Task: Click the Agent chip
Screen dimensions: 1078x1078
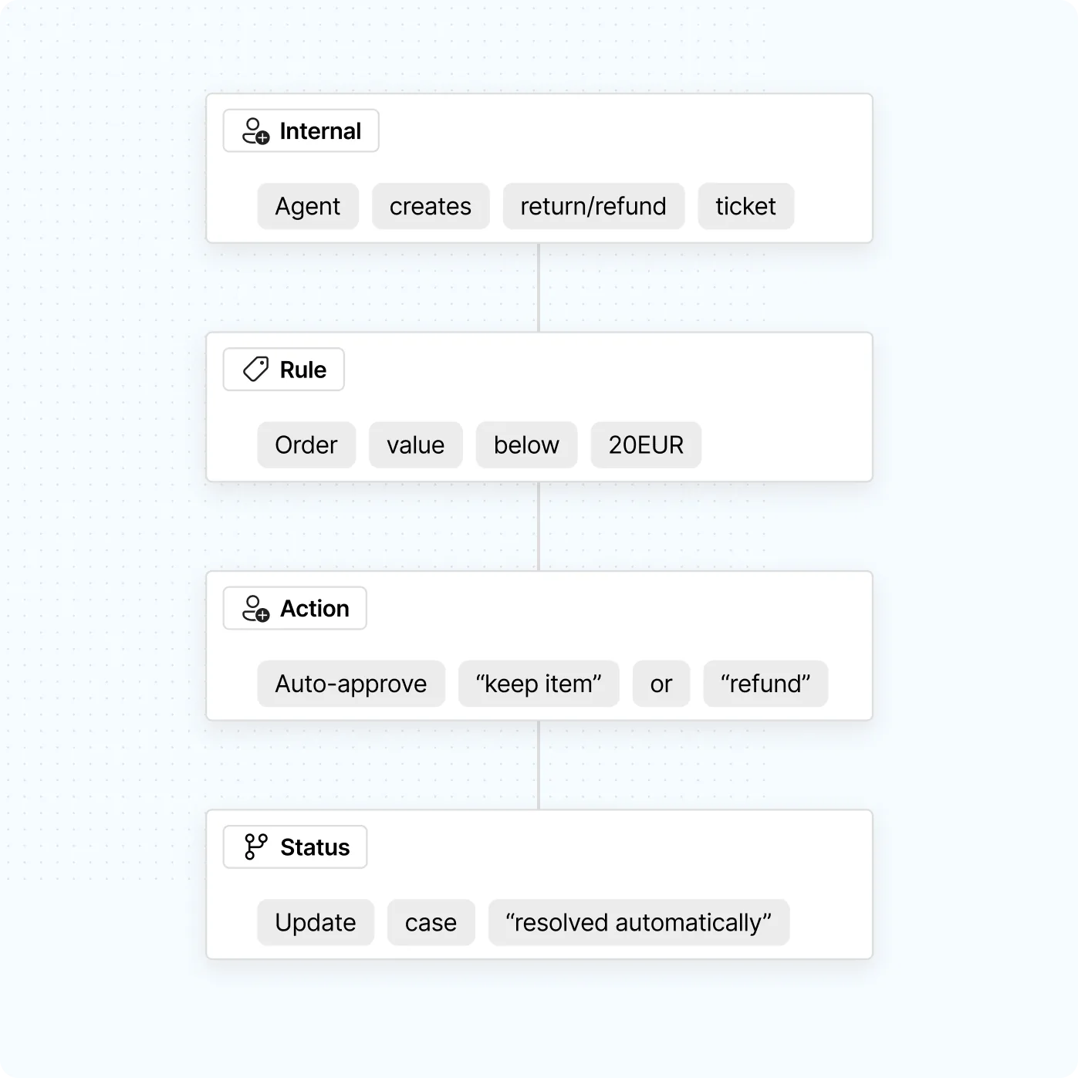Action: (308, 206)
